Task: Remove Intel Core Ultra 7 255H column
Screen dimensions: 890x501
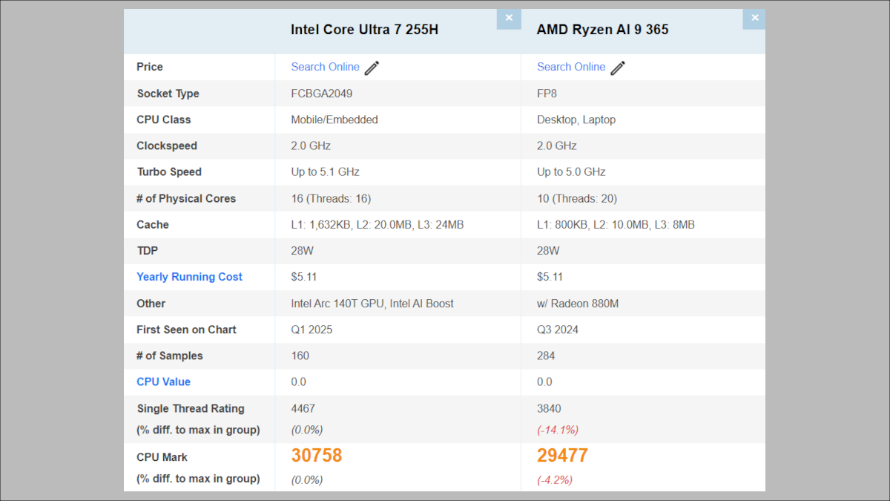Action: pos(509,19)
